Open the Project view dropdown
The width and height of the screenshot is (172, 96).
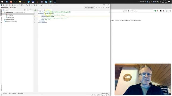pos(6,10)
